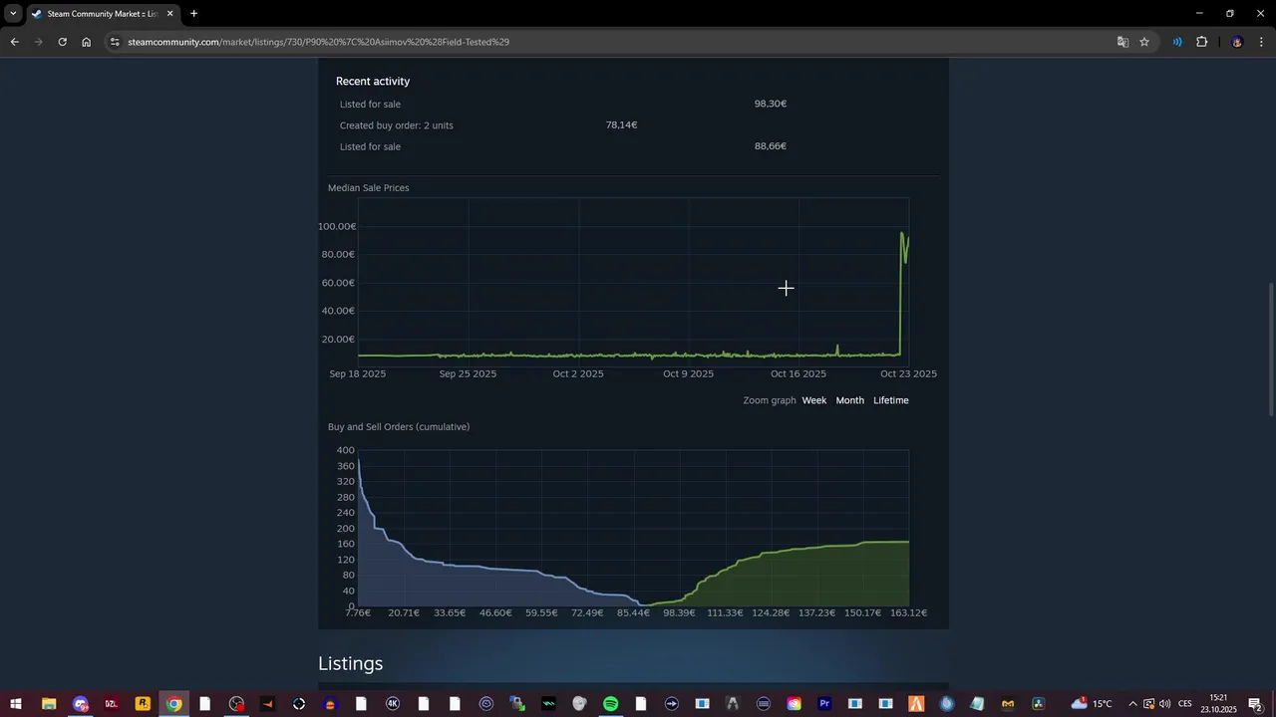Open the Extensions puzzle menu

pyautogui.click(x=1201, y=42)
